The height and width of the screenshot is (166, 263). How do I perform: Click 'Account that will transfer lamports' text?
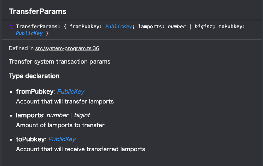65,101
